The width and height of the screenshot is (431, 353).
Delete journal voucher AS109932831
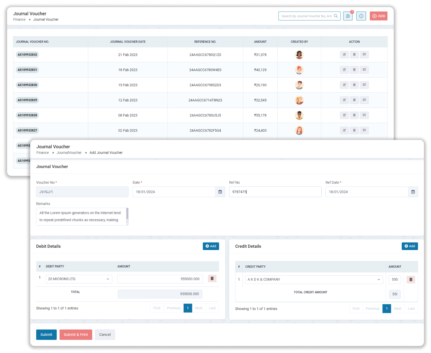point(354,70)
